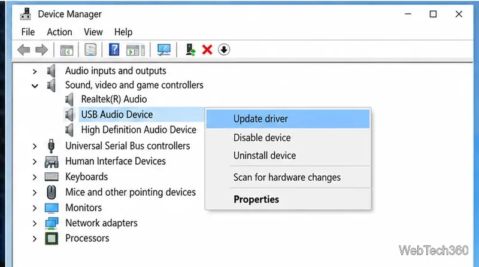
Task: Select Realtek(R) Audio device
Action: pyautogui.click(x=114, y=99)
